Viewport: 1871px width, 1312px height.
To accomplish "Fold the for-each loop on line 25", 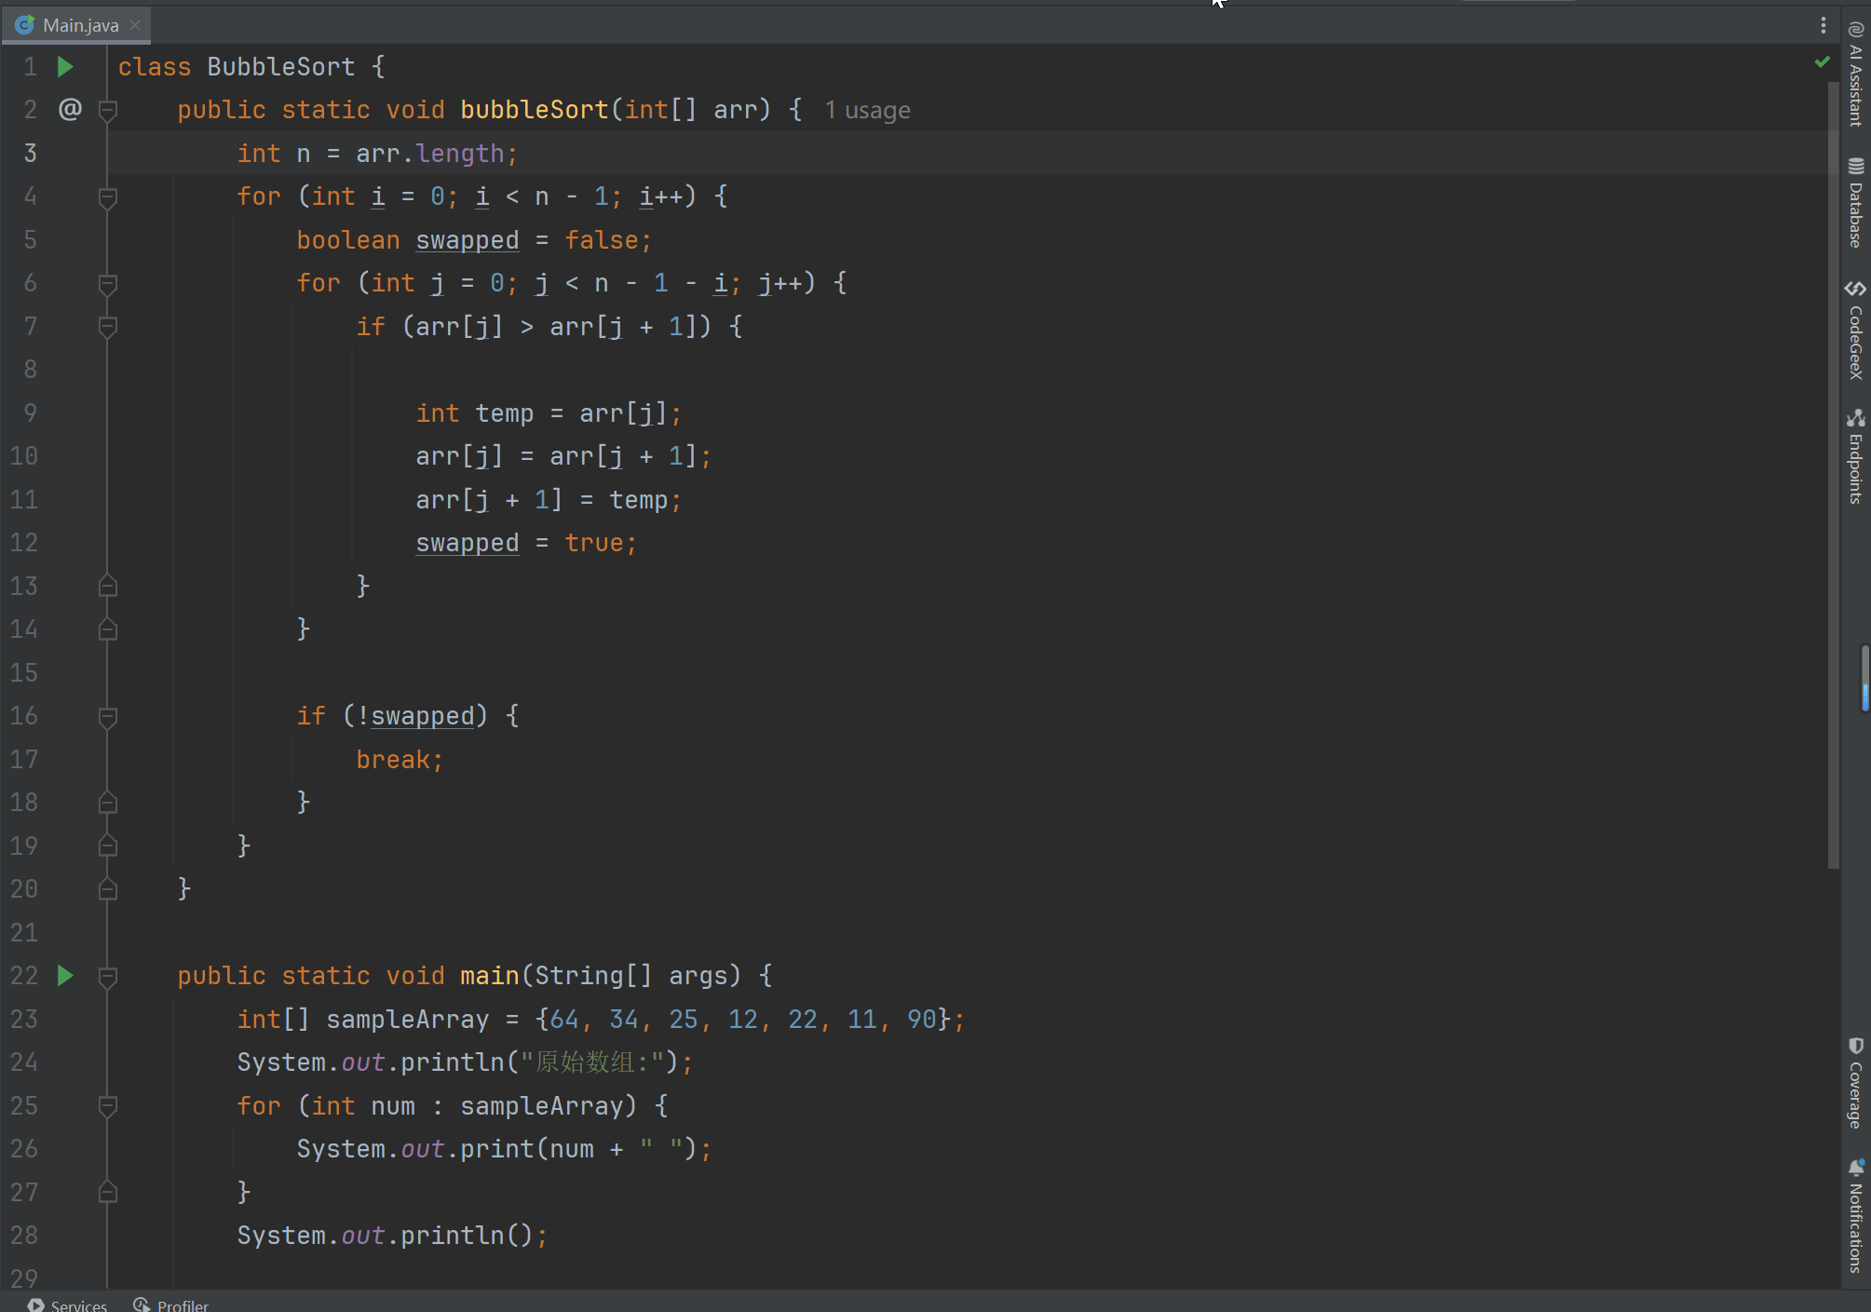I will (x=108, y=1106).
